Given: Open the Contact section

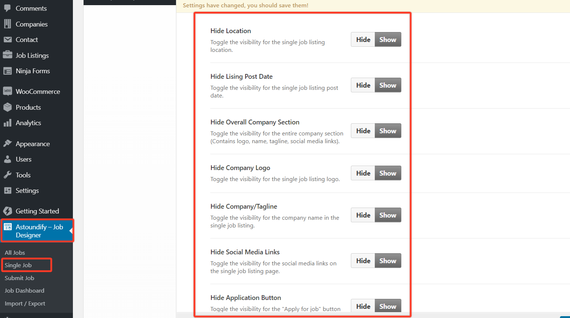Looking at the screenshot, I should (x=27, y=39).
